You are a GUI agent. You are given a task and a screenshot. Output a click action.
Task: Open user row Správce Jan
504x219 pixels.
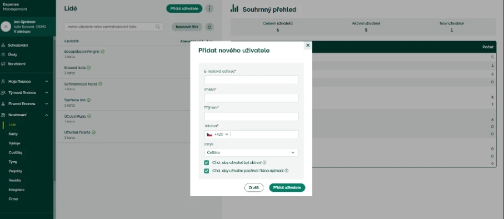point(123,102)
